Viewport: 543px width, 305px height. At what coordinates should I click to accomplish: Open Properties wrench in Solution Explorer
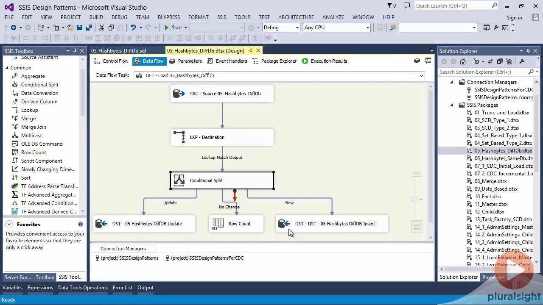tap(522, 61)
